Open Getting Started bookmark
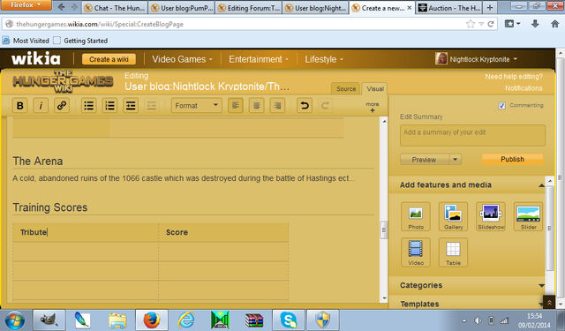This screenshot has height=331, width=565. click(80, 41)
